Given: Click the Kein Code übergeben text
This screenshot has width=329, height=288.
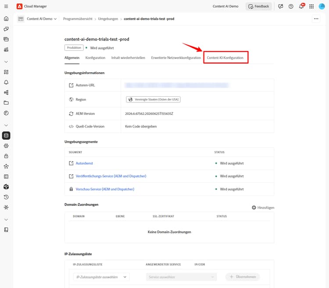Looking at the screenshot, I should 141,126.
